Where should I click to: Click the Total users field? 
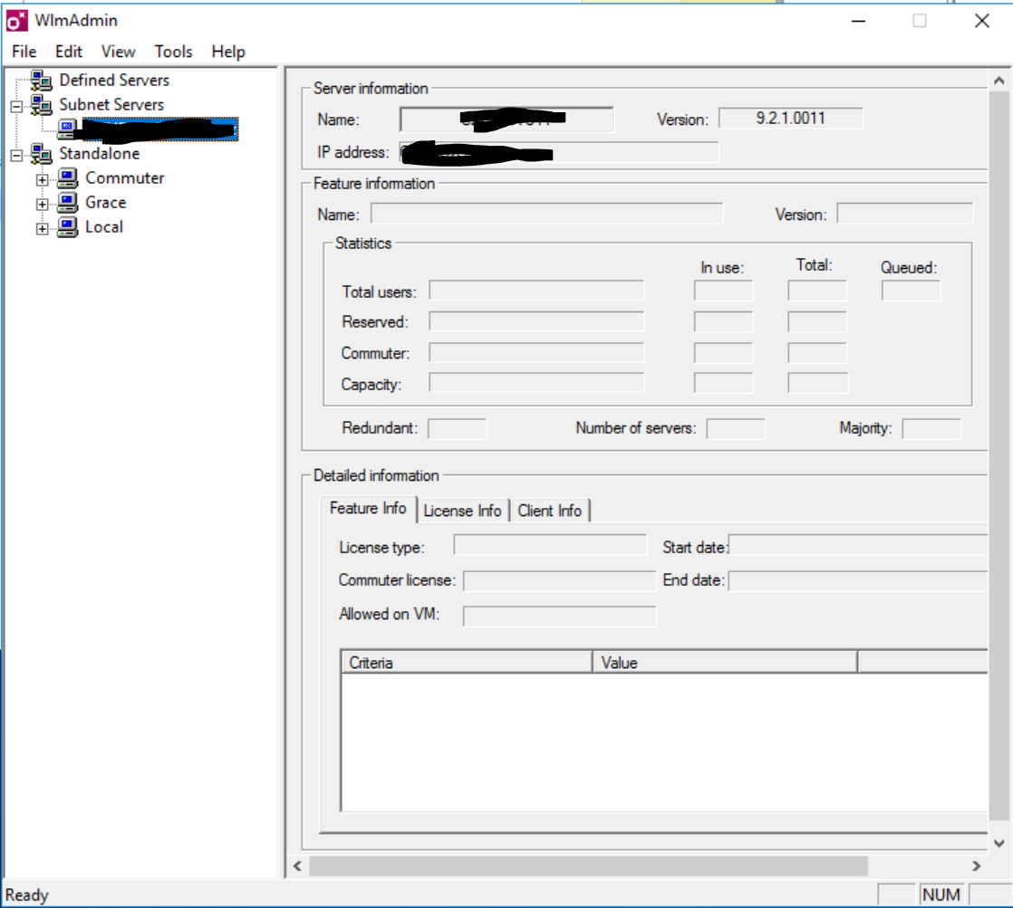pyautogui.click(x=536, y=291)
